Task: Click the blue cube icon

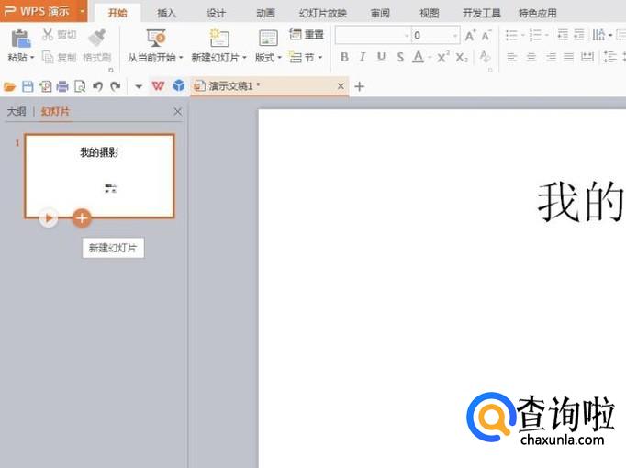Action: [179, 85]
